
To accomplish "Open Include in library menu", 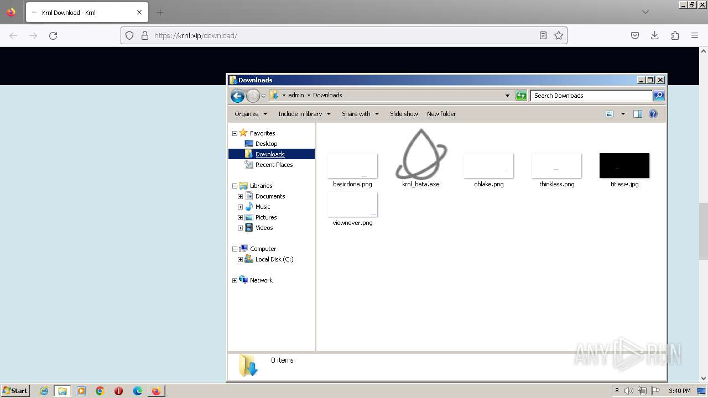I will tap(304, 114).
